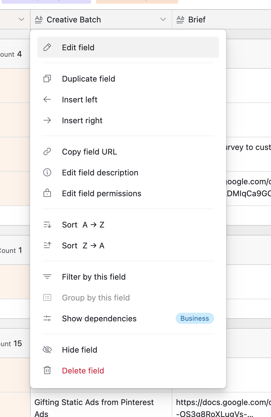Select Sort A → Z option
Screen dimensions: 271x417
(83, 225)
